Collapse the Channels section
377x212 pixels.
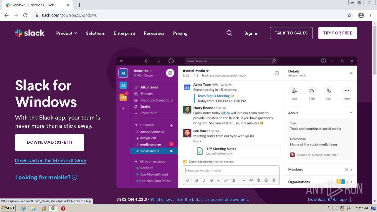tap(136, 125)
